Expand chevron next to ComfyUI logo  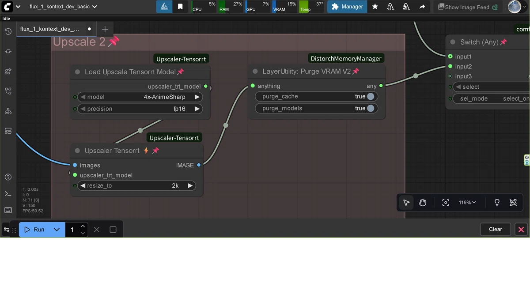tap(18, 7)
